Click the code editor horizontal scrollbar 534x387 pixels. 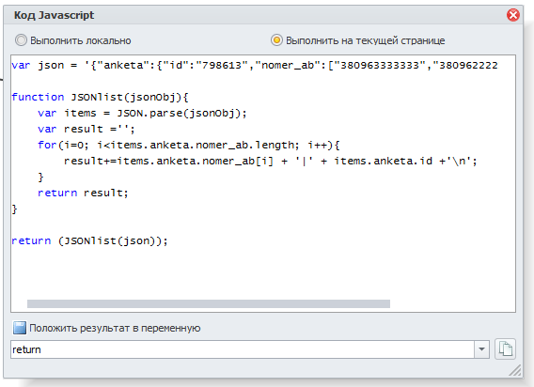(209, 303)
